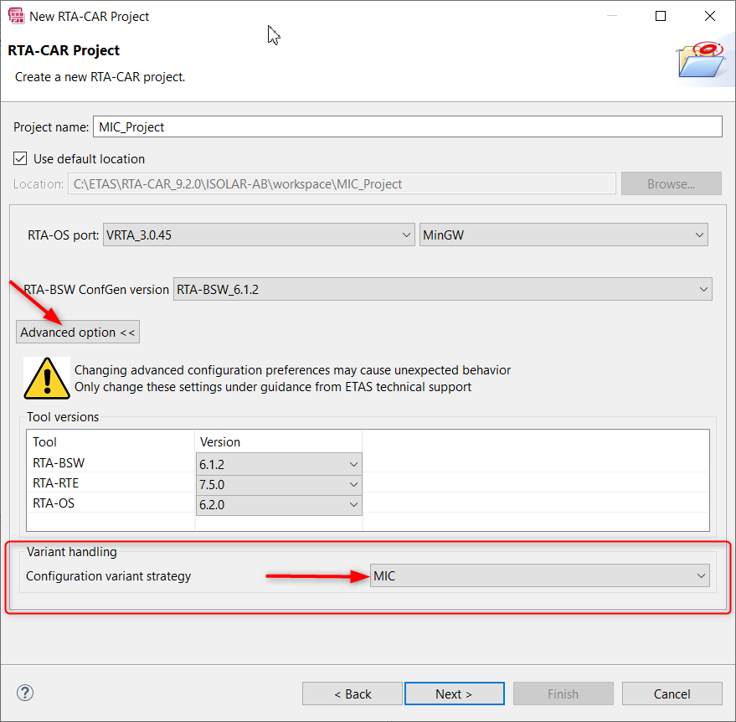Toggle the Use default location checkbox
Image resolution: width=736 pixels, height=722 pixels.
(x=20, y=158)
